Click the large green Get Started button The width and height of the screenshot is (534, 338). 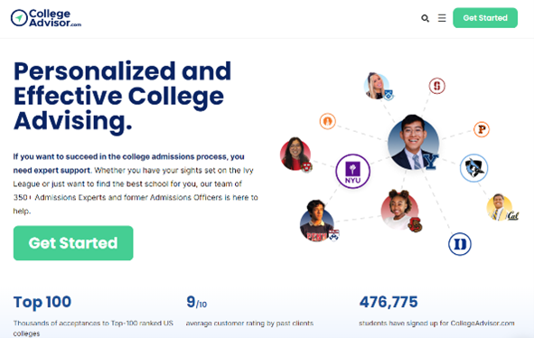point(73,243)
